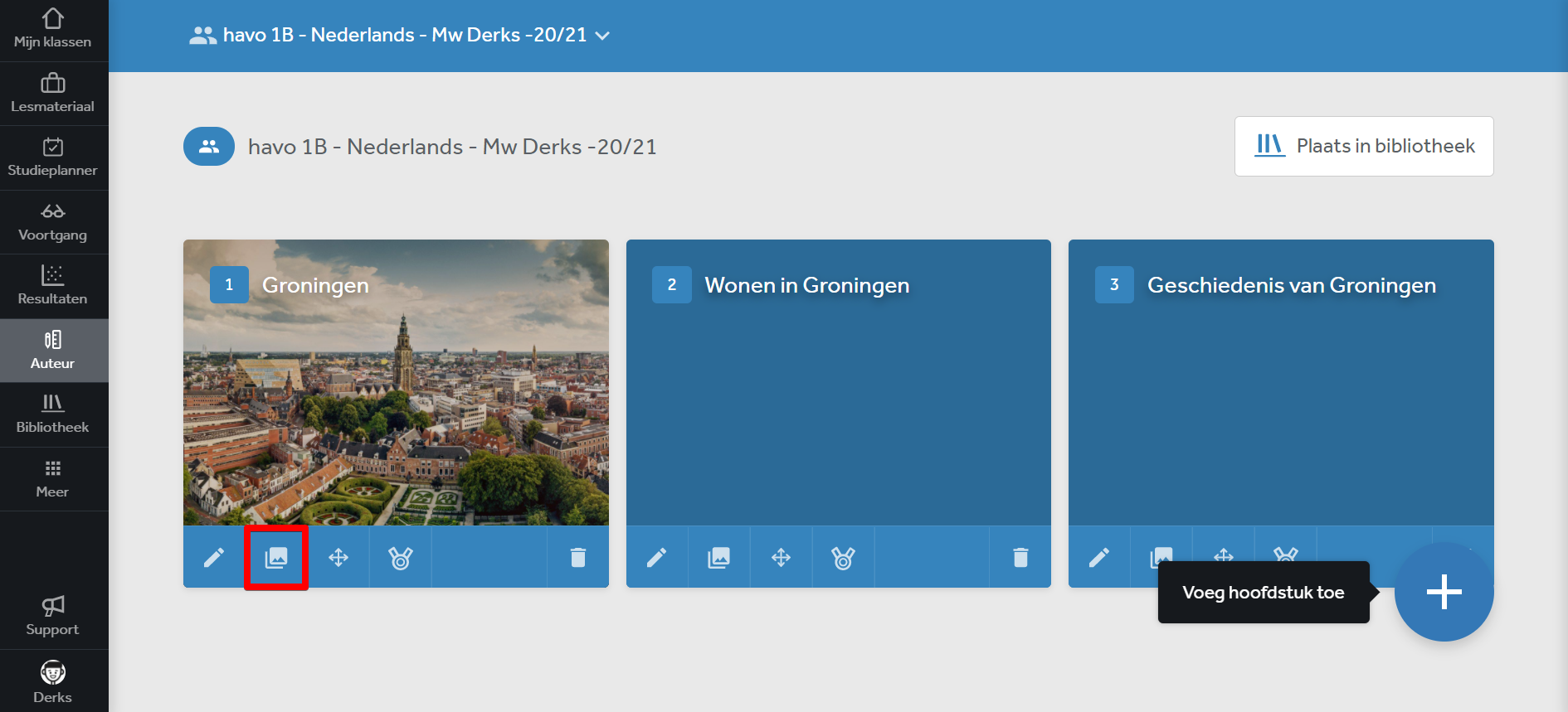Click chapter number 1 badge

tap(229, 284)
